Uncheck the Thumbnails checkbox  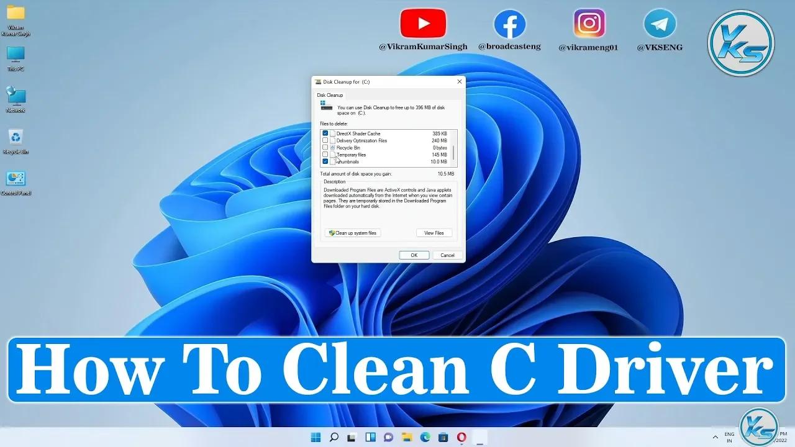click(325, 161)
